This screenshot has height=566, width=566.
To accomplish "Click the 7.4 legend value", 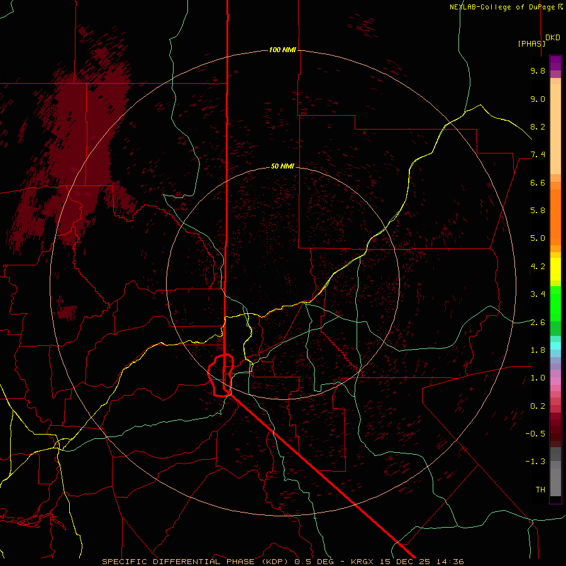I will click(538, 155).
